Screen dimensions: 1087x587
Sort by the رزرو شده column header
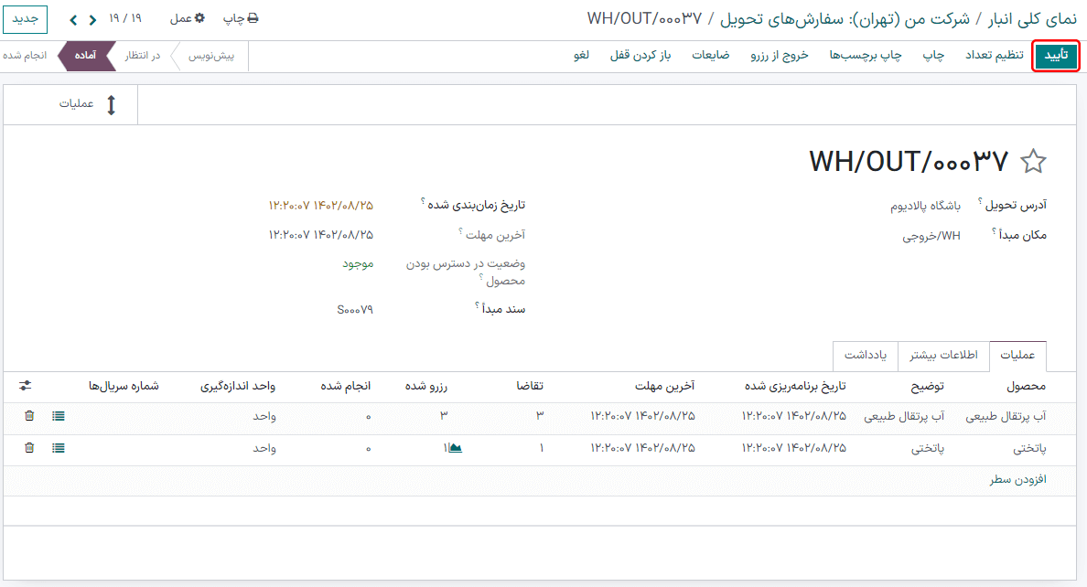pyautogui.click(x=425, y=386)
